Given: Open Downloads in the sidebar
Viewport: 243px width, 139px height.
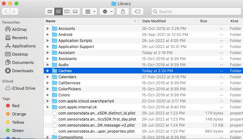Looking at the screenshot, I should (19, 71).
